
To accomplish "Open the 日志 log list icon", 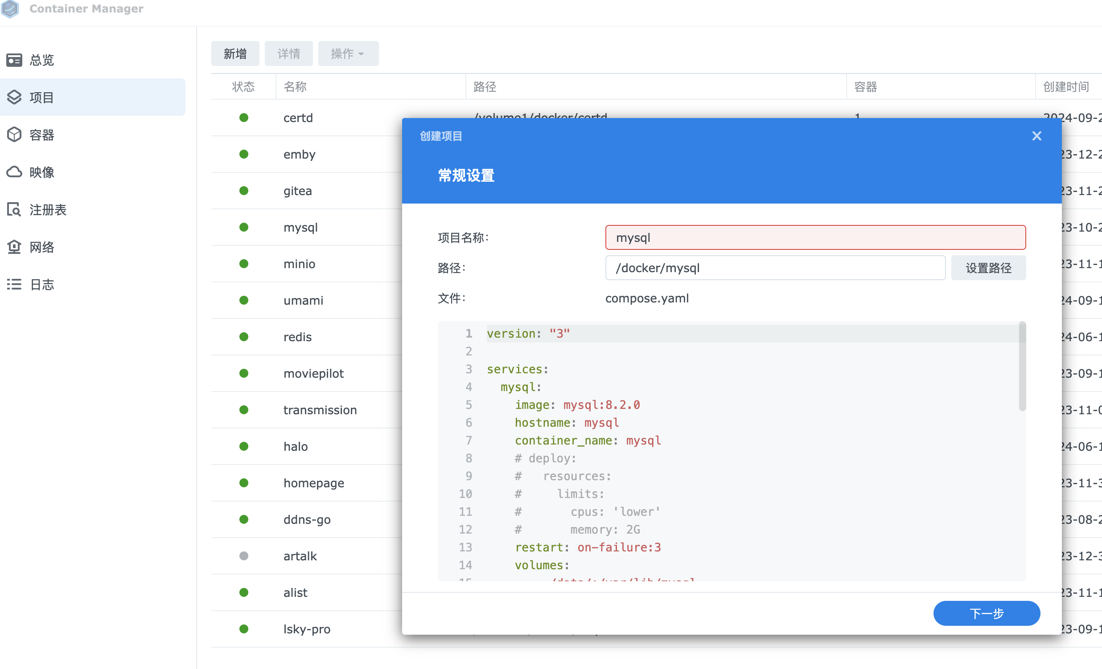I will 14,284.
